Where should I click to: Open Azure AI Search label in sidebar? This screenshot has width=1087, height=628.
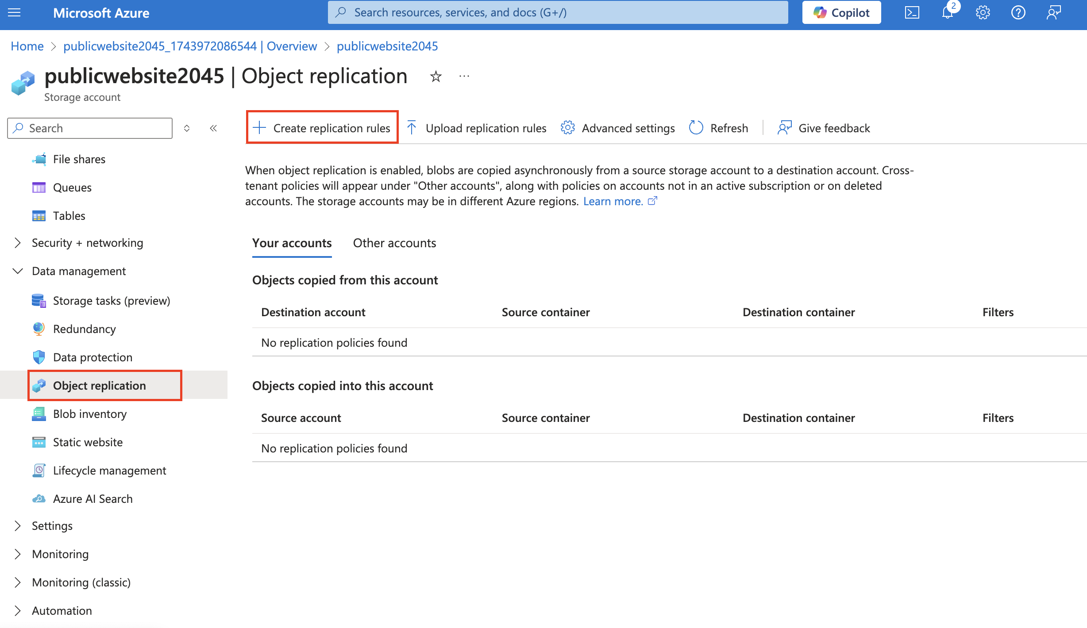click(93, 499)
